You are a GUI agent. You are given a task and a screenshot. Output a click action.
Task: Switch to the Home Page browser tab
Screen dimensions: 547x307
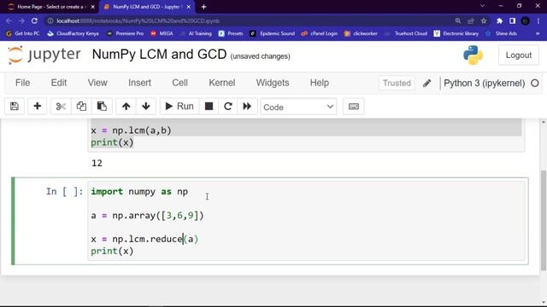click(50, 7)
